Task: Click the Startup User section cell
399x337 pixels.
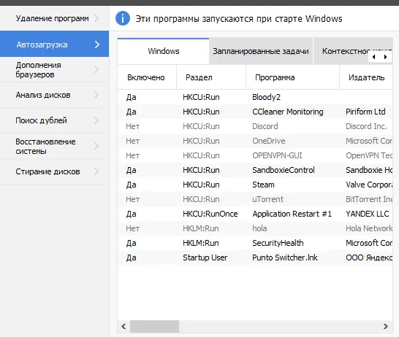Action: click(205, 257)
